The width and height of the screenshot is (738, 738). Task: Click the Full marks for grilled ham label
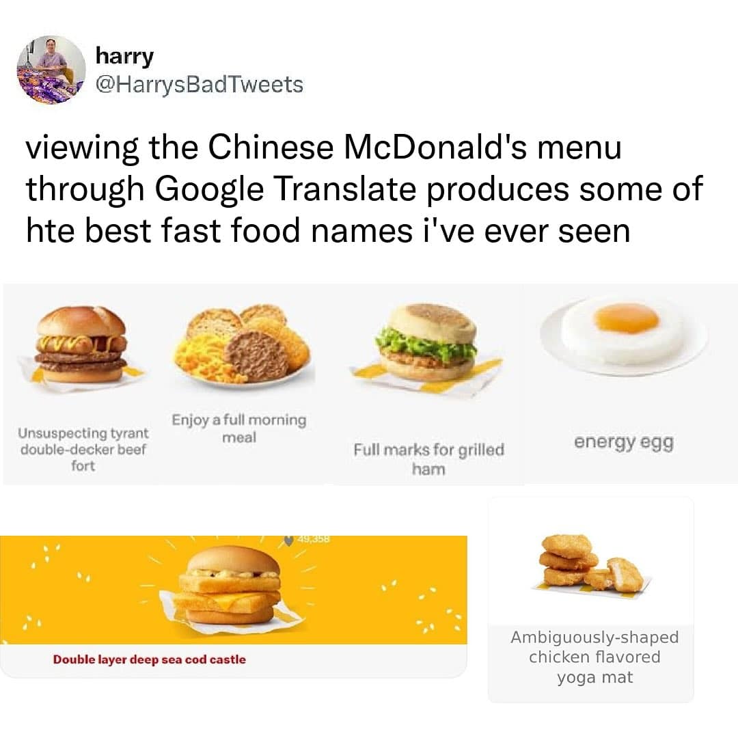pos(428,459)
